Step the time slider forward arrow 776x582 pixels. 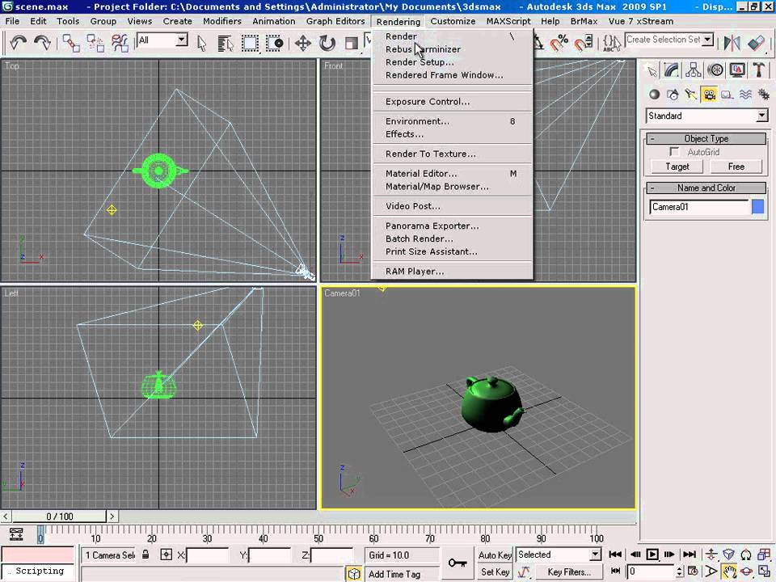112,517
